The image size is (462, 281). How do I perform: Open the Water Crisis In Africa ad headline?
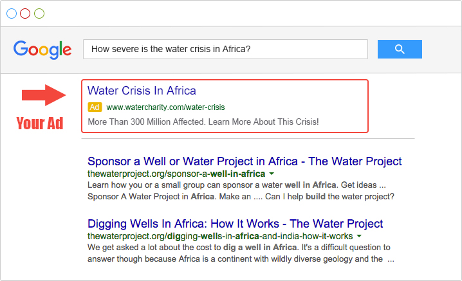[142, 91]
